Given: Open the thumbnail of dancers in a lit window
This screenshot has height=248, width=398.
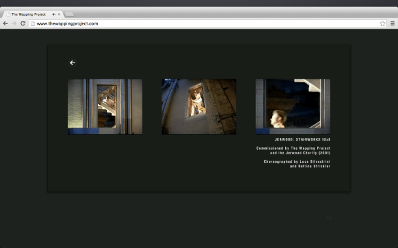Looking at the screenshot, I should (x=199, y=107).
